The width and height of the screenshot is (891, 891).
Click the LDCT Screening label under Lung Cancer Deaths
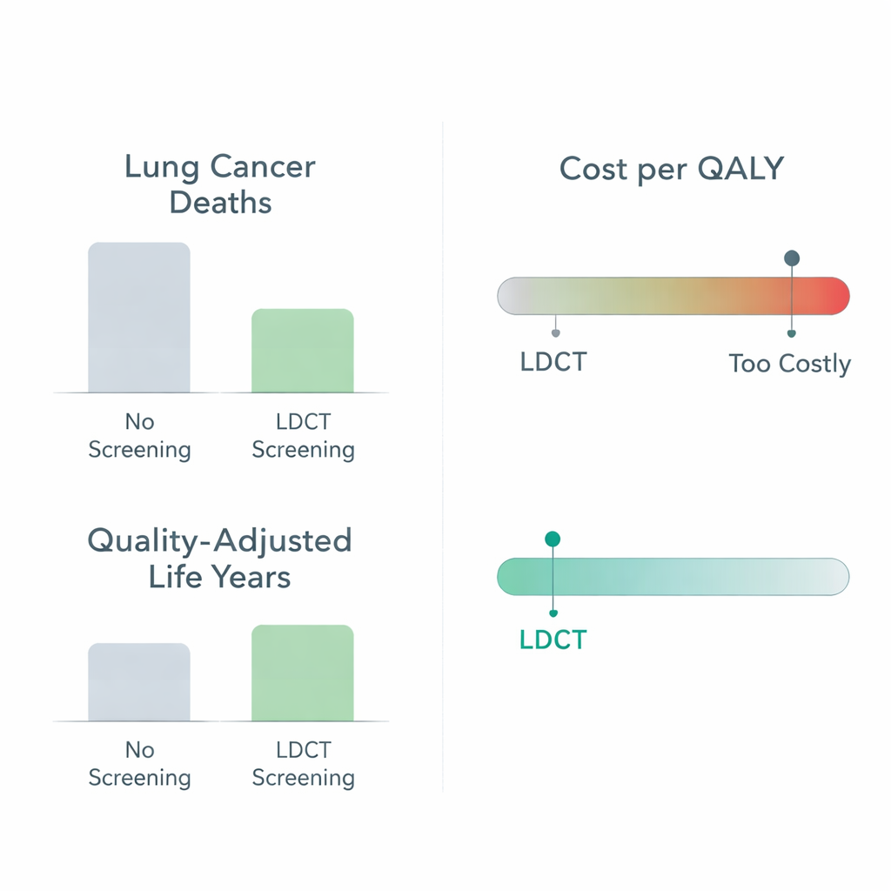click(x=303, y=436)
